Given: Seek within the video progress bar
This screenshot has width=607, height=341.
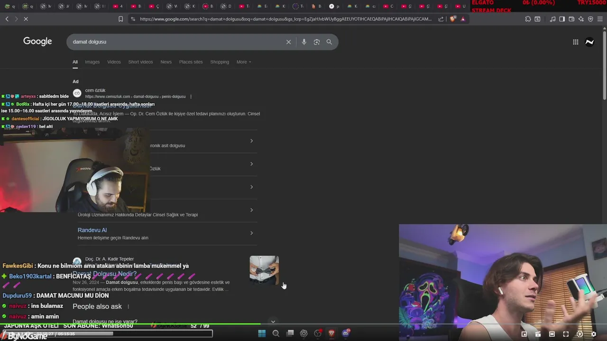Looking at the screenshot, I should 303,324.
